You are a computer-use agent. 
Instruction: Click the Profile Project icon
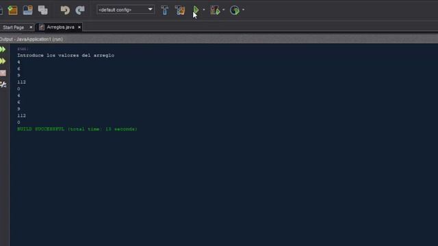(x=235, y=10)
